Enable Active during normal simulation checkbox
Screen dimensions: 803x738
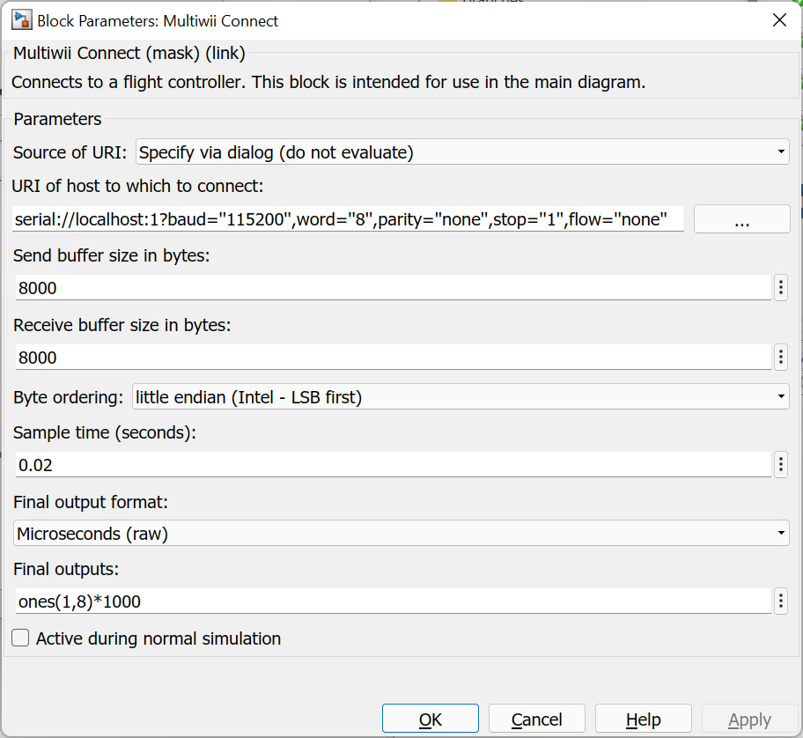(x=21, y=638)
